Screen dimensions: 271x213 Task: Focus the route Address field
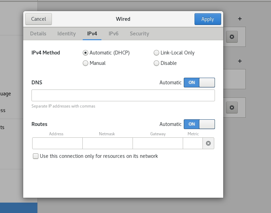click(57, 143)
